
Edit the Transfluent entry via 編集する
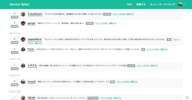[x=130, y=14]
